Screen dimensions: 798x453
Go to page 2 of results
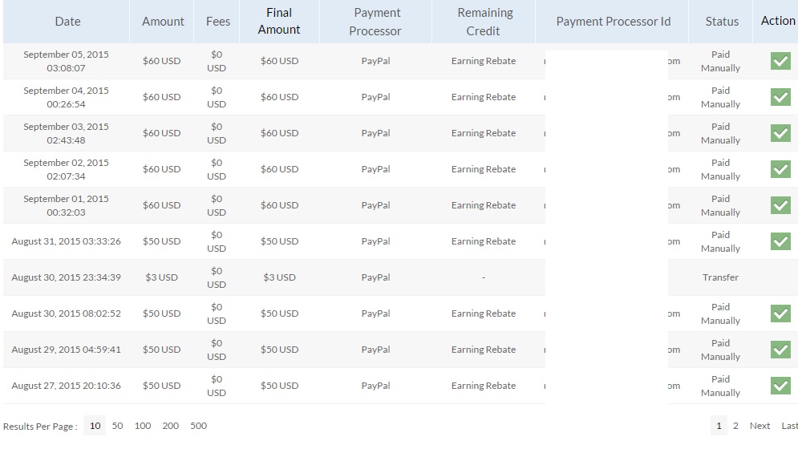[735, 426]
